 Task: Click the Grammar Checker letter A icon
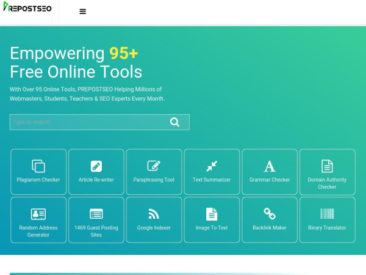pyautogui.click(x=270, y=166)
